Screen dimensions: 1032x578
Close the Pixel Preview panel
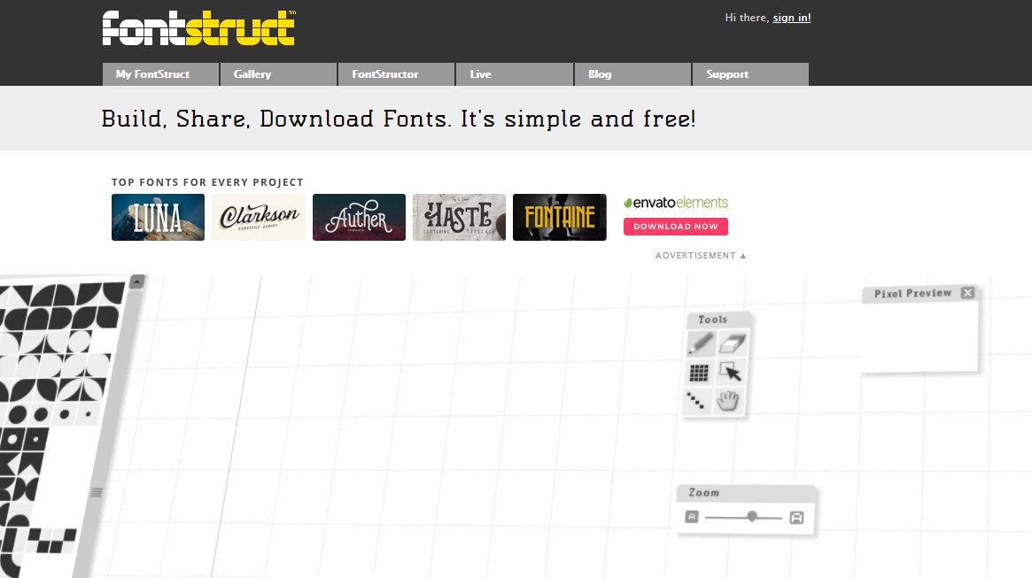(x=967, y=293)
